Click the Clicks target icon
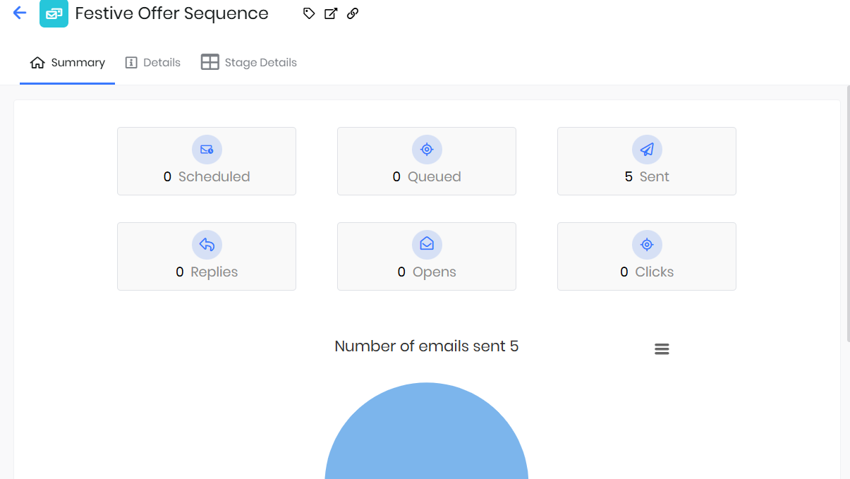The width and height of the screenshot is (850, 479). tap(647, 245)
